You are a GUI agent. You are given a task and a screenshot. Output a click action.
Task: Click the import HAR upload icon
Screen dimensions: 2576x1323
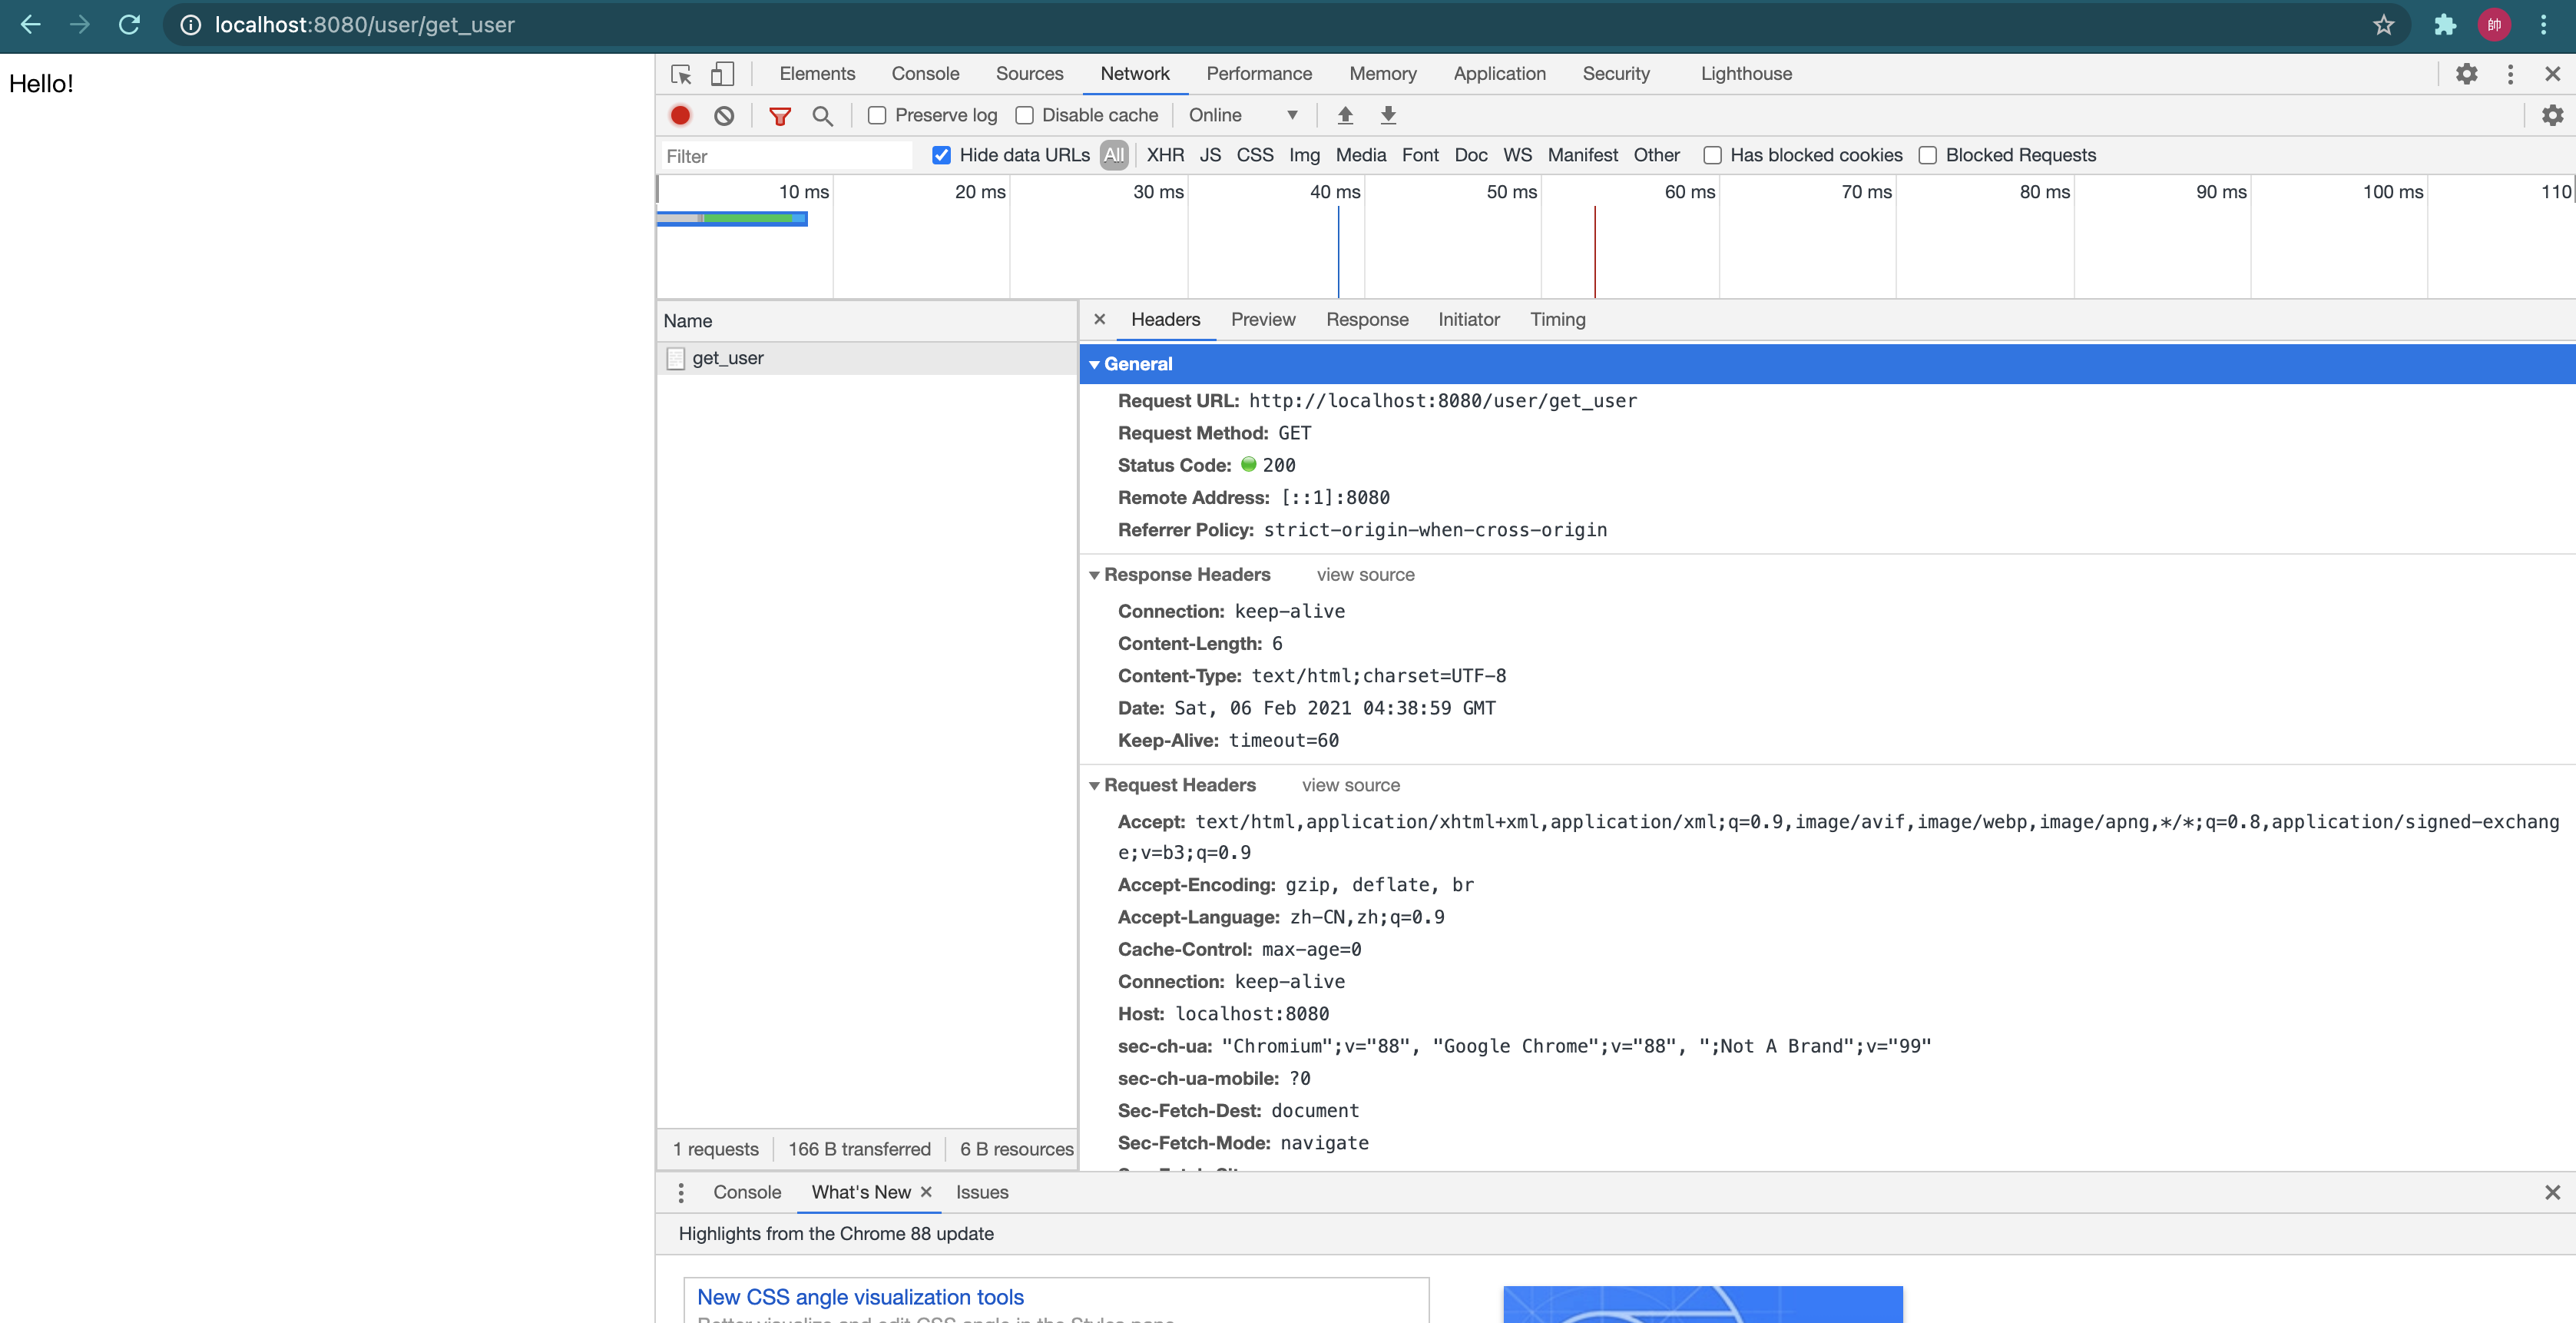[x=1345, y=115]
